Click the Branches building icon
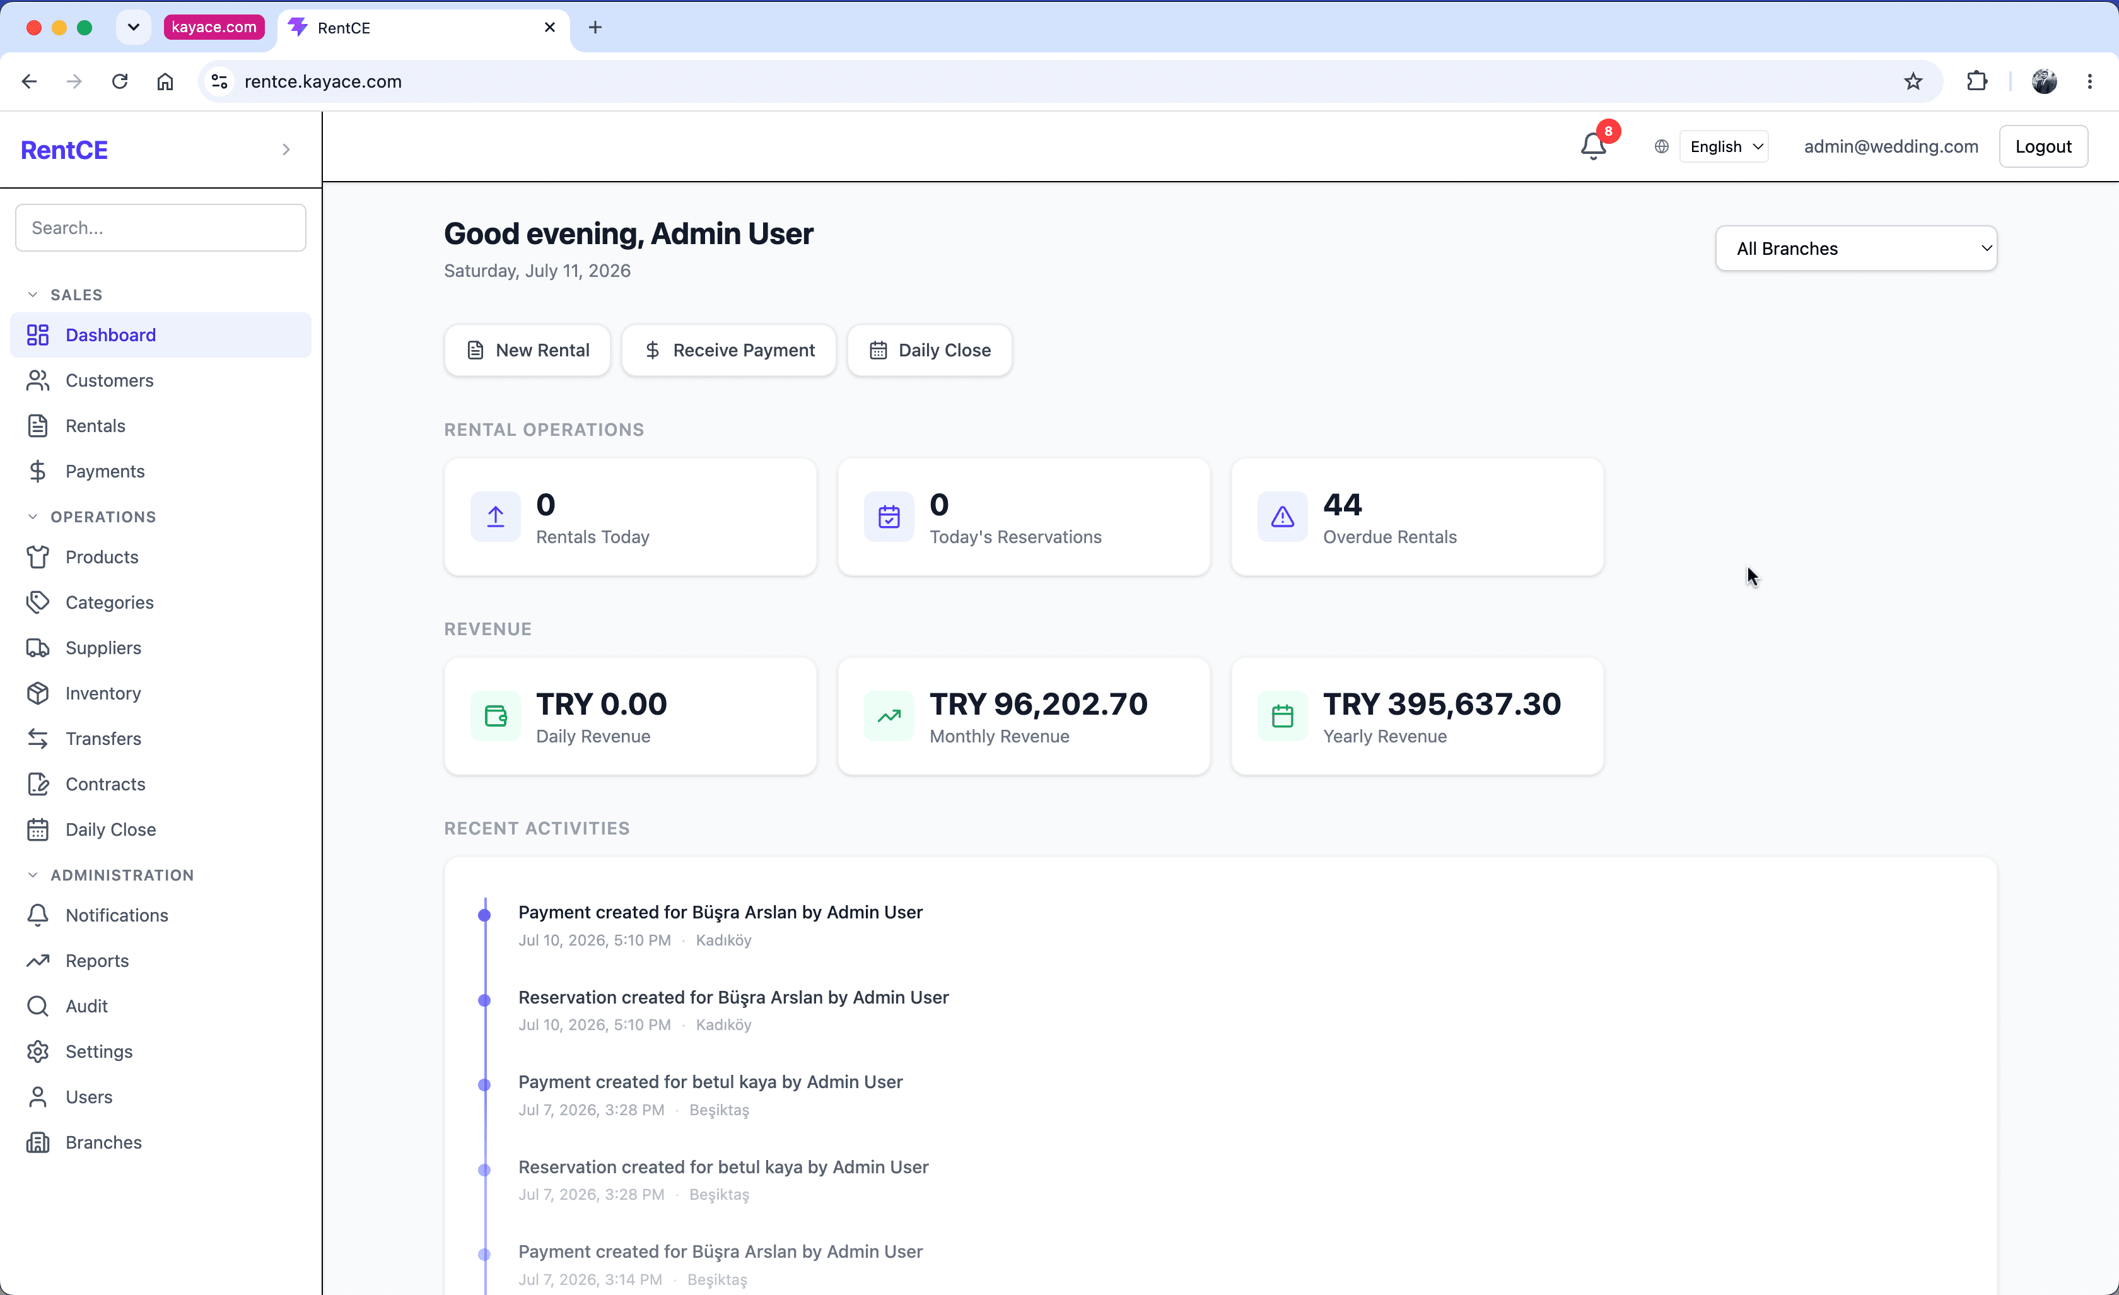Screen dimensions: 2119x1295 (x=38, y=1143)
